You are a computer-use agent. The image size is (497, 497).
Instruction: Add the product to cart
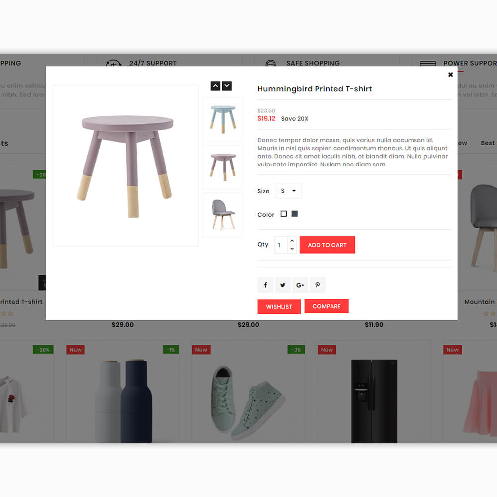(327, 245)
